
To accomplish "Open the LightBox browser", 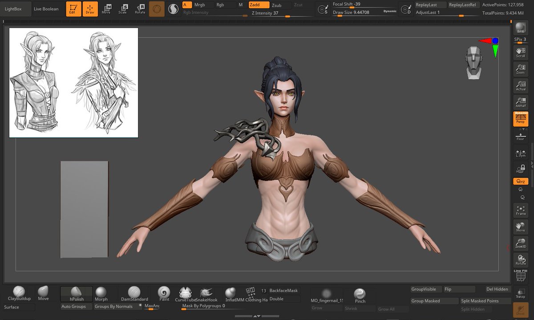I will point(16,8).
